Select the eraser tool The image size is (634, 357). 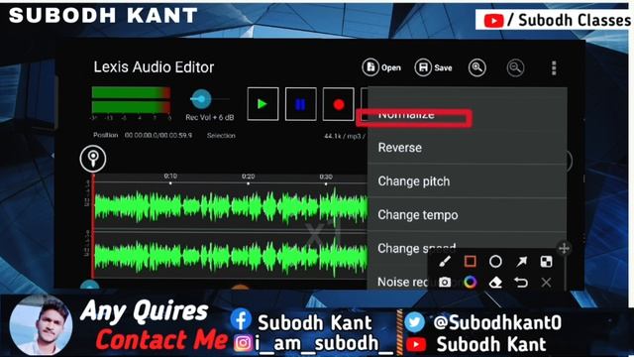495,283
